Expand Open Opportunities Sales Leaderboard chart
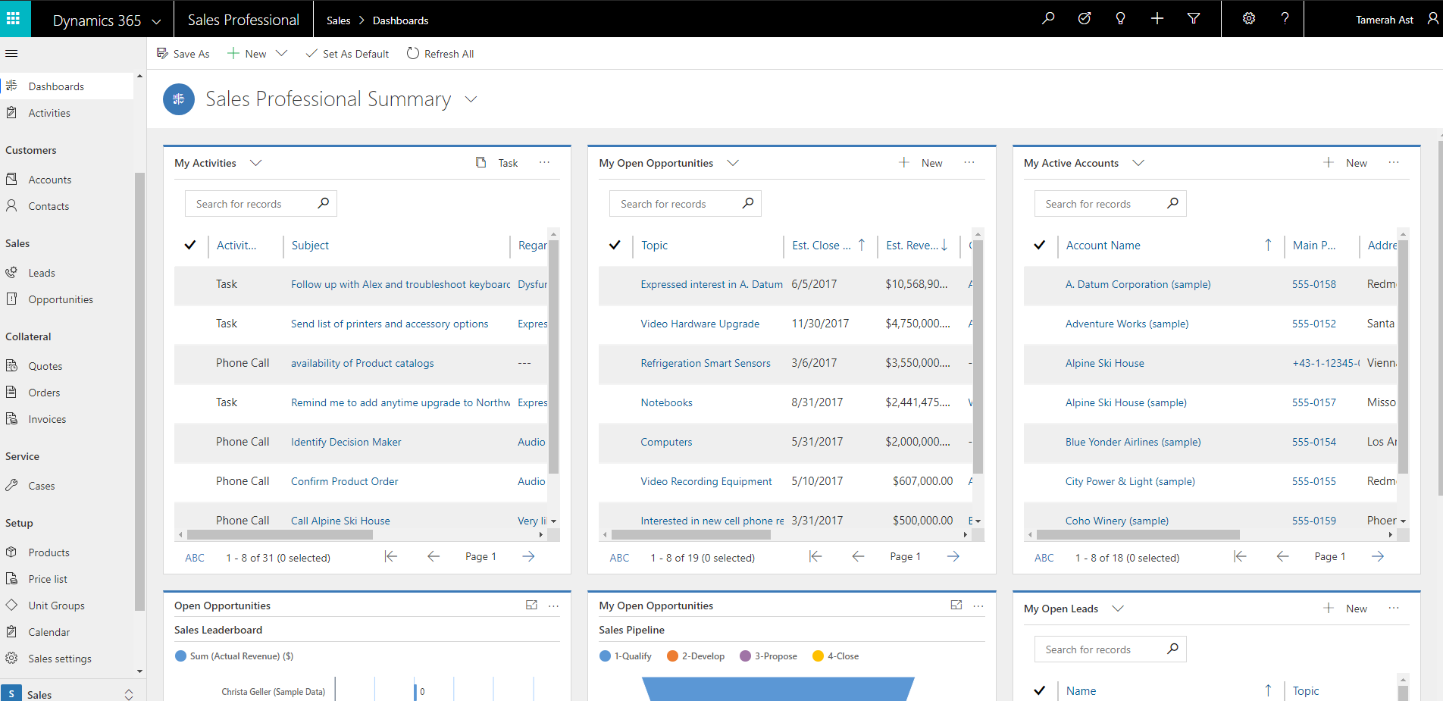 531,606
